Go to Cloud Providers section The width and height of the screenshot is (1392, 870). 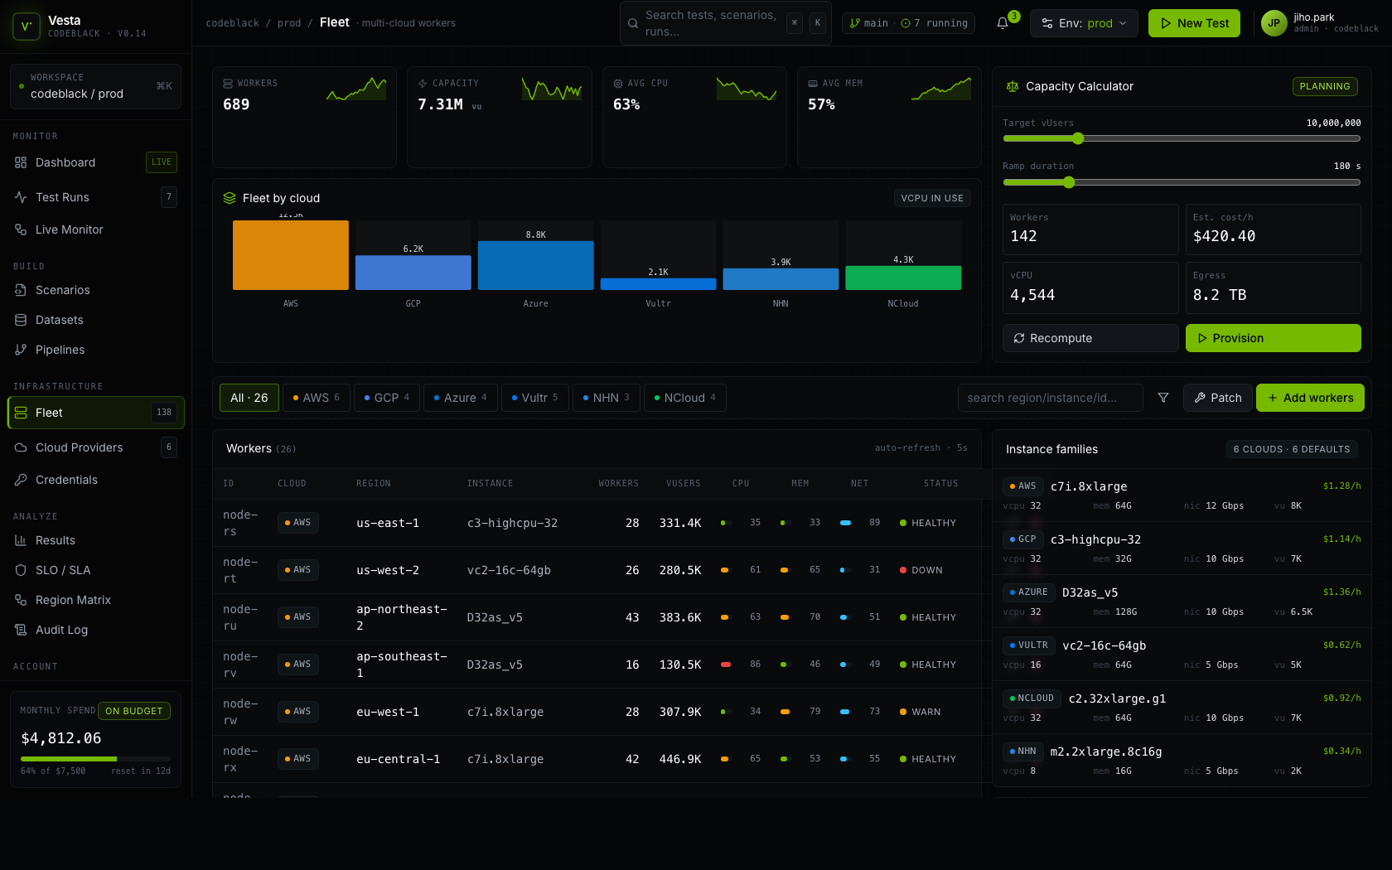(x=79, y=447)
